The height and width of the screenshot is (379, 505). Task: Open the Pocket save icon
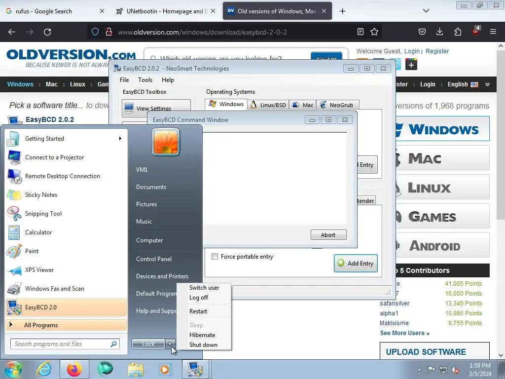point(422,32)
